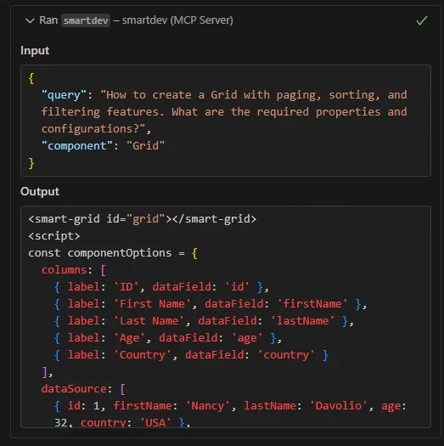Click the "component" key in input JSON

click(x=76, y=146)
